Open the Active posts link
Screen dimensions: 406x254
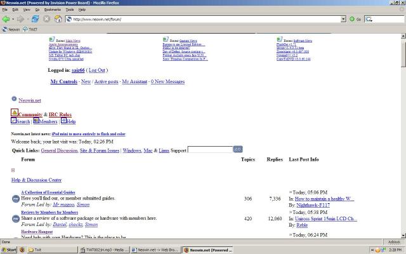(106, 82)
